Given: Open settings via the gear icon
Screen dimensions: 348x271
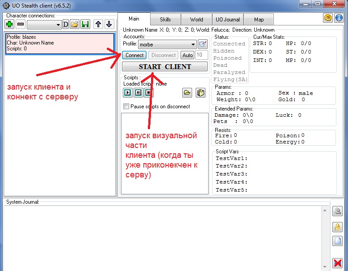Looking at the screenshot, I should [x=328, y=18].
